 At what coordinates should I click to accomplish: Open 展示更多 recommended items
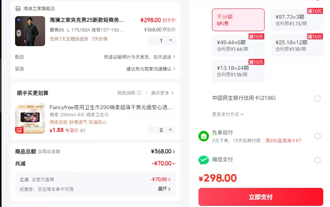tap(162, 93)
